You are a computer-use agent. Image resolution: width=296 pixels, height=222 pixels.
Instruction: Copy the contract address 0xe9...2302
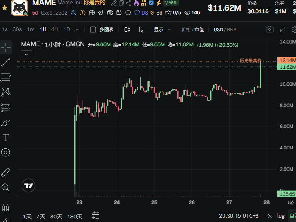(x=54, y=13)
